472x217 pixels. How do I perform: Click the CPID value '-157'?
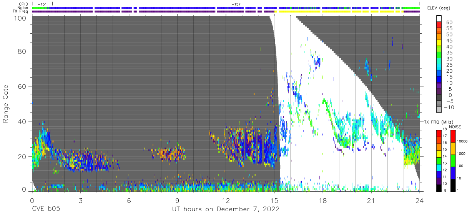click(x=236, y=4)
